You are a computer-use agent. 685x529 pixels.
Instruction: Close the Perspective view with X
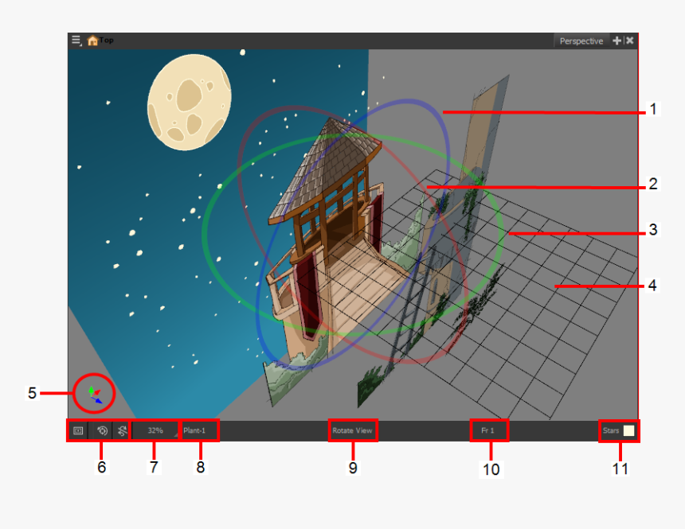[x=630, y=41]
